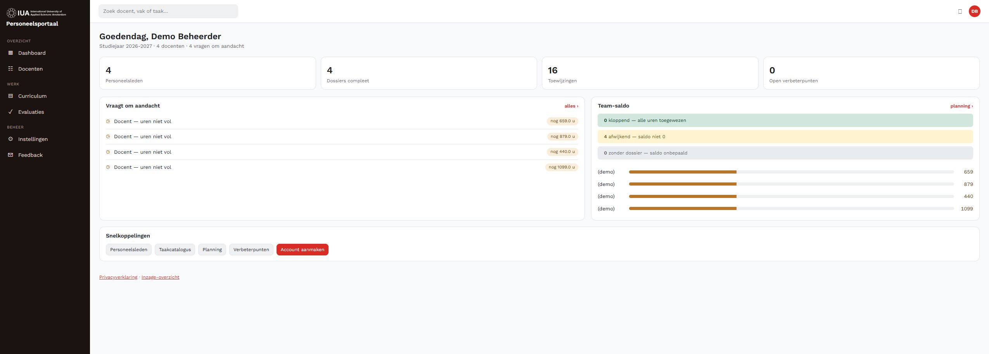Image resolution: width=989 pixels, height=354 pixels.
Task: Open the Taakcatalogus shortcut
Action: (175, 250)
